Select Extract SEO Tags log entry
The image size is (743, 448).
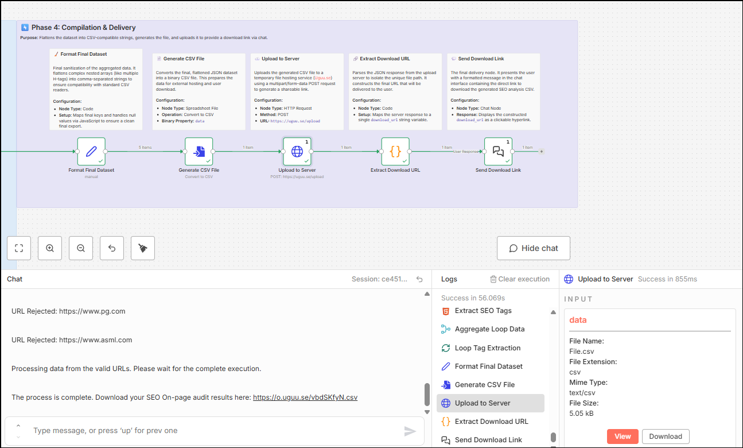pos(491,311)
